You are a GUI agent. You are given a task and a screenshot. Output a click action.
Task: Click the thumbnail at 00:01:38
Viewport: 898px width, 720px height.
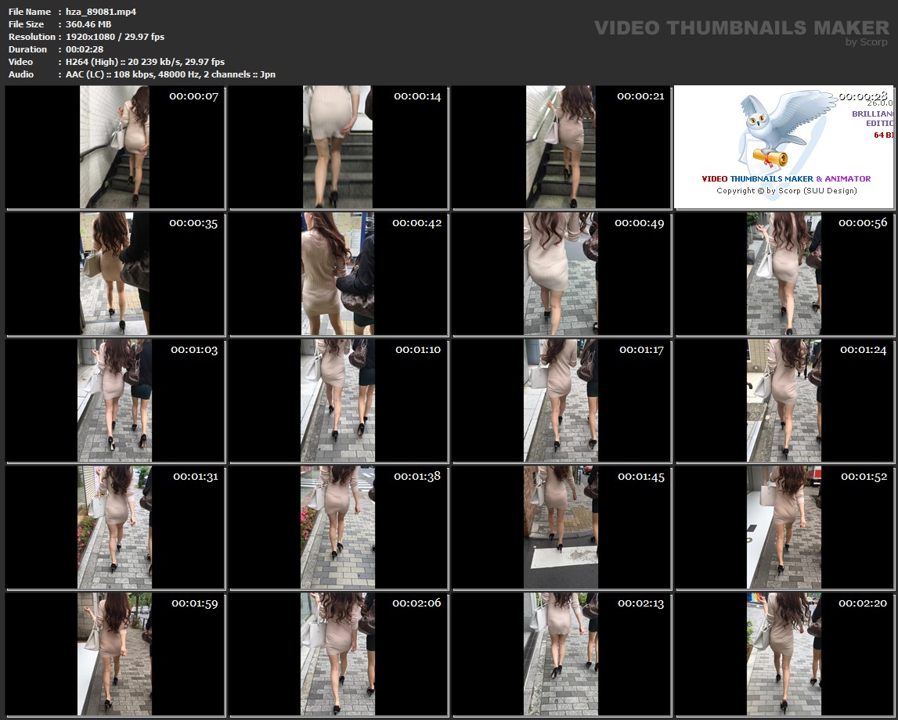click(338, 527)
